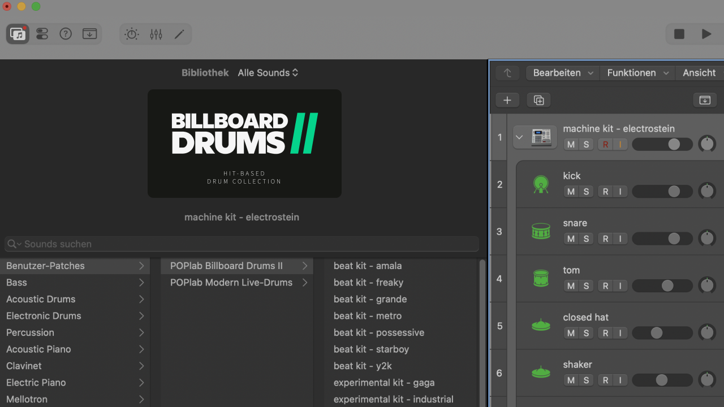This screenshot has height=407, width=724.
Task: Click the volume slider on closed hat track
Action: click(662, 333)
